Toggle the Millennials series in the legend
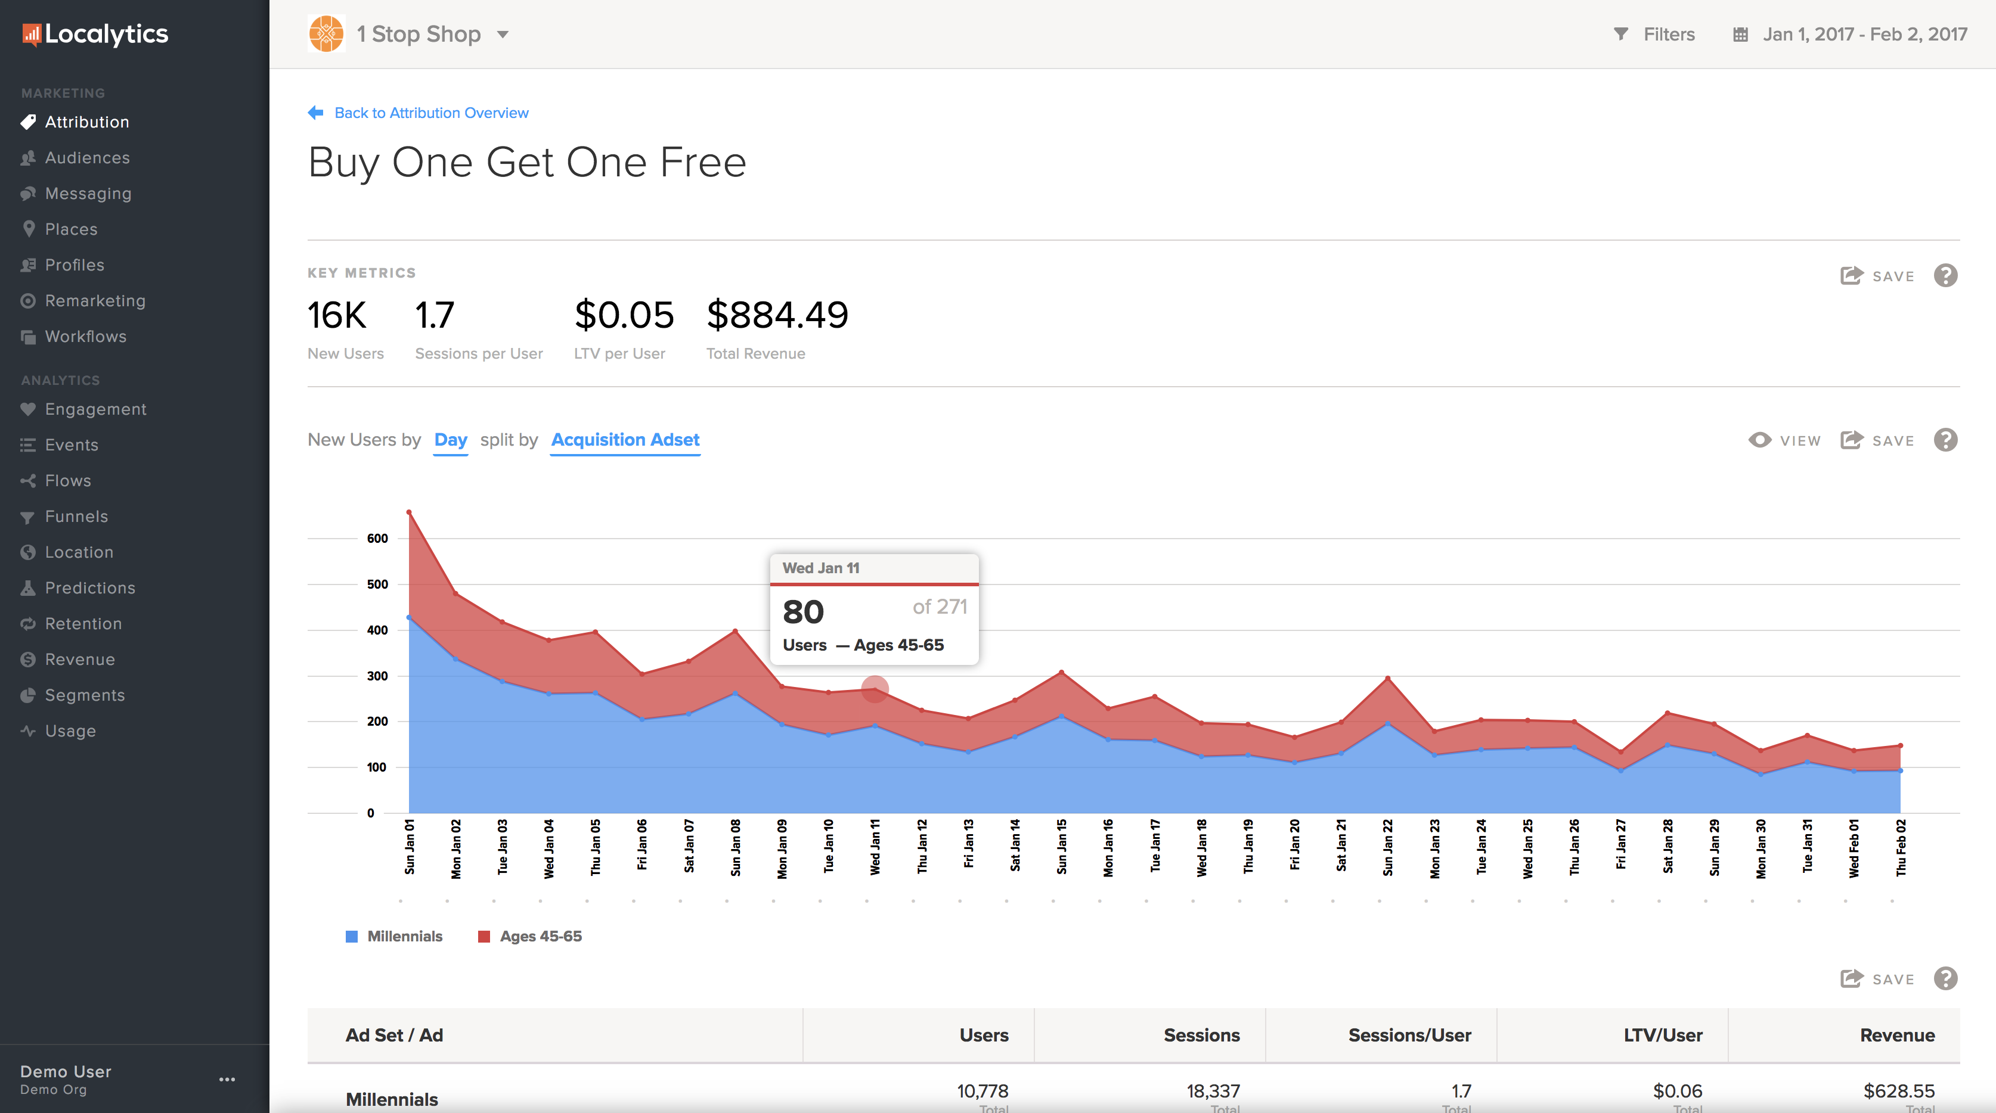1996x1113 pixels. pos(404,935)
